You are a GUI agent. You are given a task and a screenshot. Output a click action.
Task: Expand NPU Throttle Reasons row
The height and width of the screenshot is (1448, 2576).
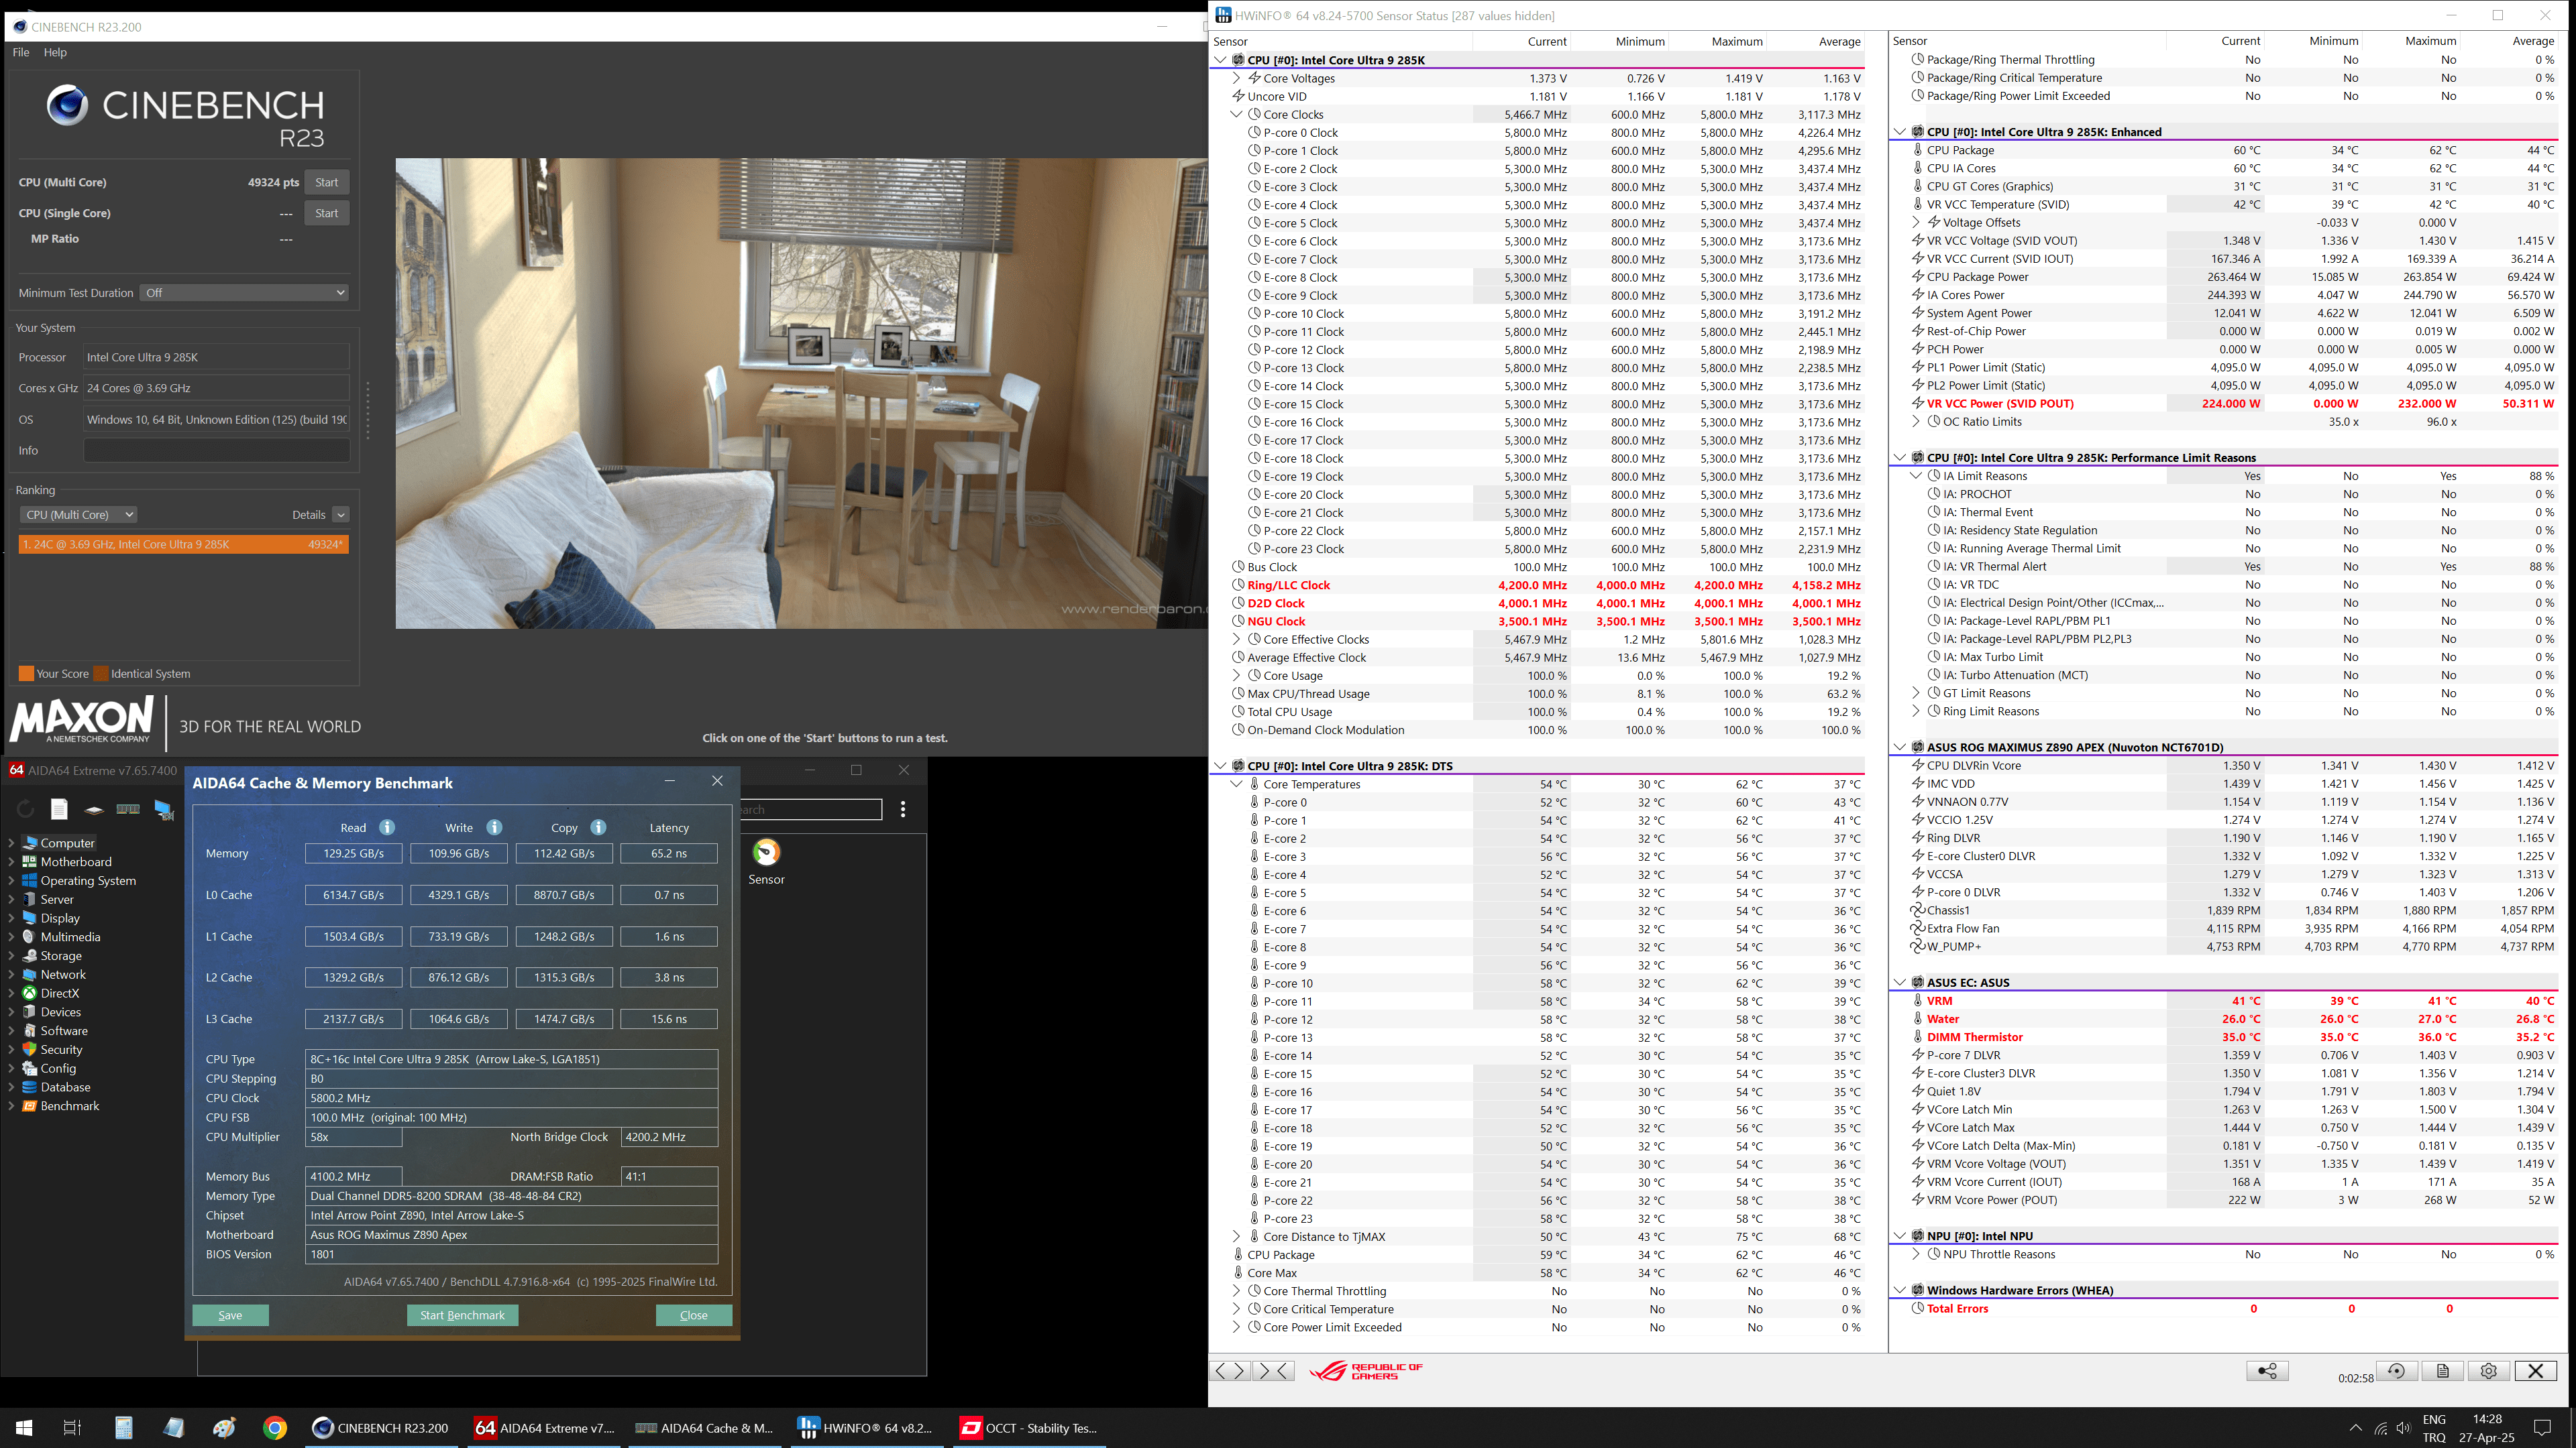[1916, 1254]
